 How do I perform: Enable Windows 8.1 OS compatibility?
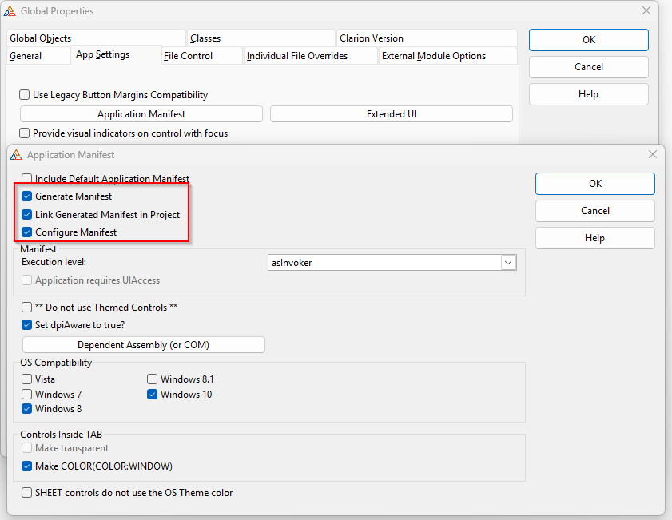153,379
